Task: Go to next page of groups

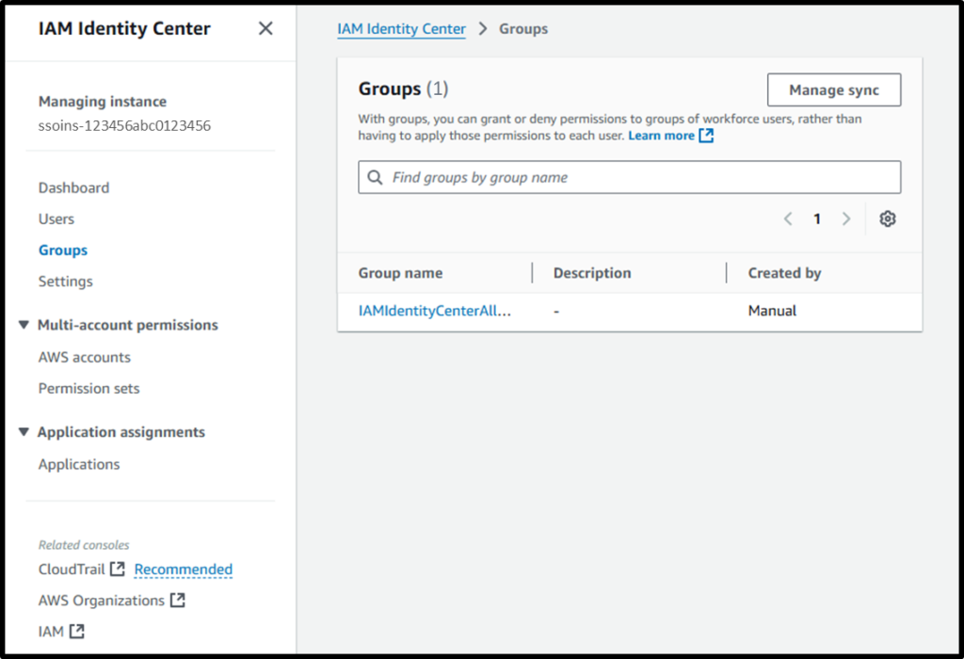Action: (846, 218)
